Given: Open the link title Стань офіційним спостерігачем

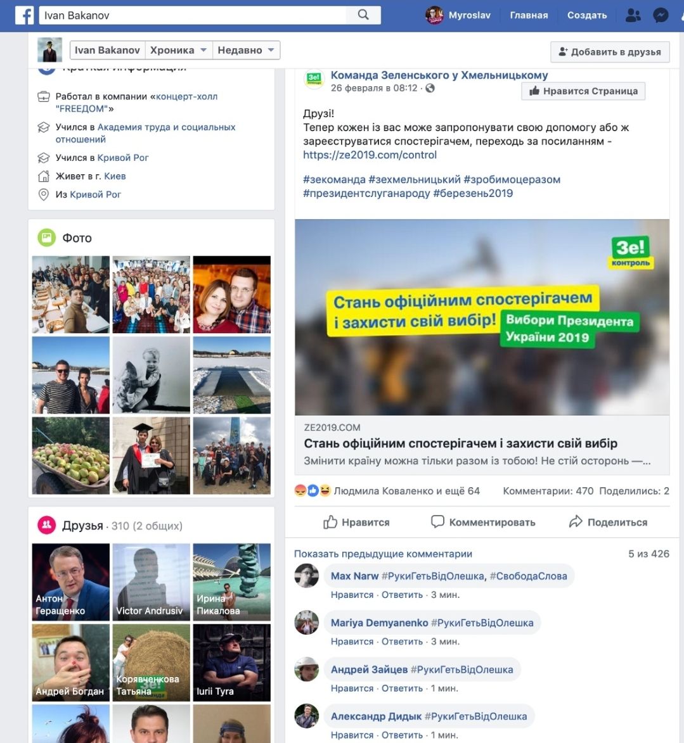Looking at the screenshot, I should click(x=461, y=443).
